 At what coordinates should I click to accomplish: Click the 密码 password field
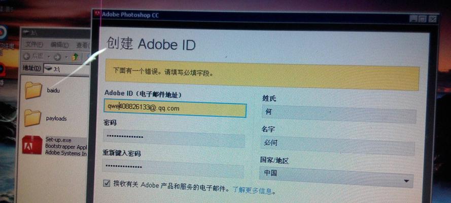pyautogui.click(x=174, y=138)
